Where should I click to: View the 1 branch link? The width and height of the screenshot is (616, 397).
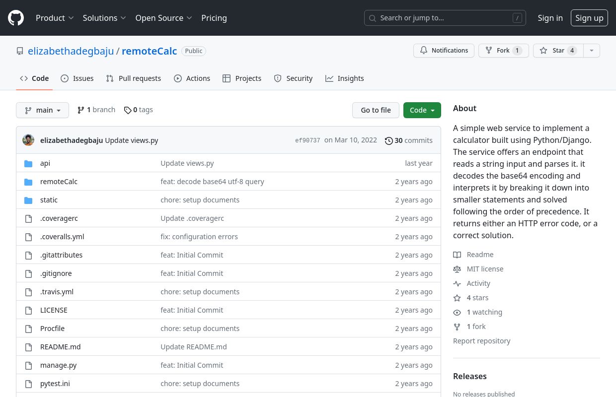(x=96, y=110)
